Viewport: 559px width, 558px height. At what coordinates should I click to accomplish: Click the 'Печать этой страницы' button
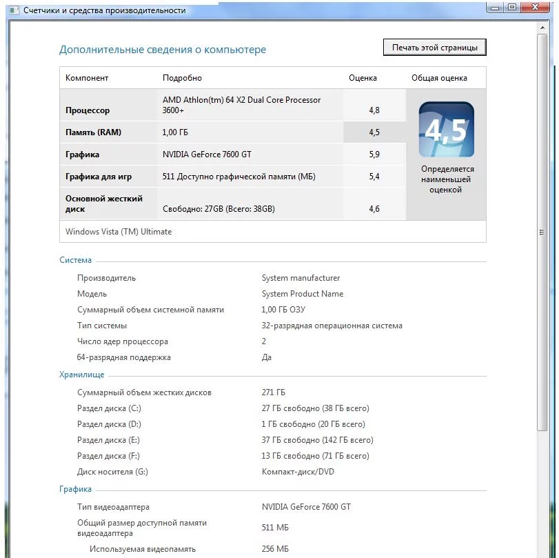[434, 48]
